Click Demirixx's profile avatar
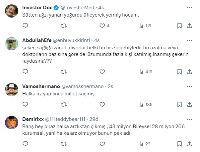The height and width of the screenshot is (152, 200). (12, 122)
